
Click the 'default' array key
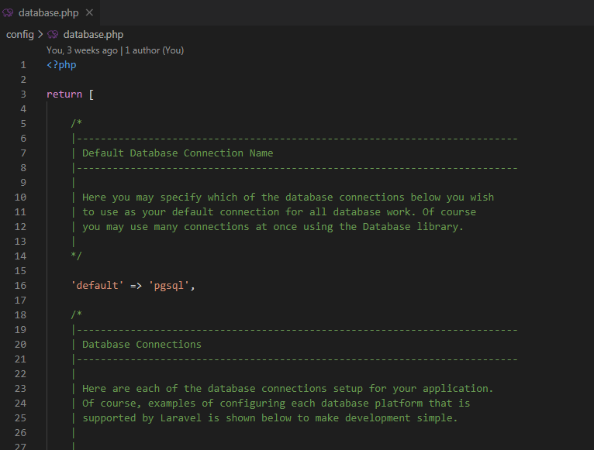pyautogui.click(x=97, y=286)
